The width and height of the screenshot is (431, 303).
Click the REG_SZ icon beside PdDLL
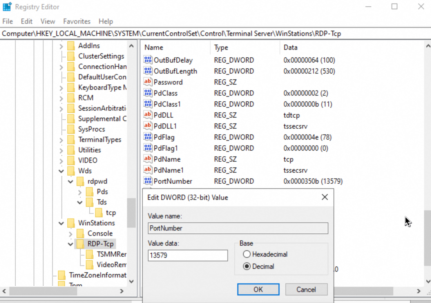point(148,115)
